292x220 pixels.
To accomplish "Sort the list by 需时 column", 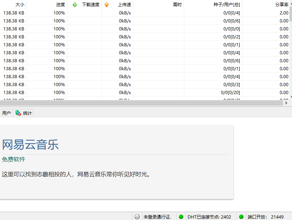I will [159, 4].
